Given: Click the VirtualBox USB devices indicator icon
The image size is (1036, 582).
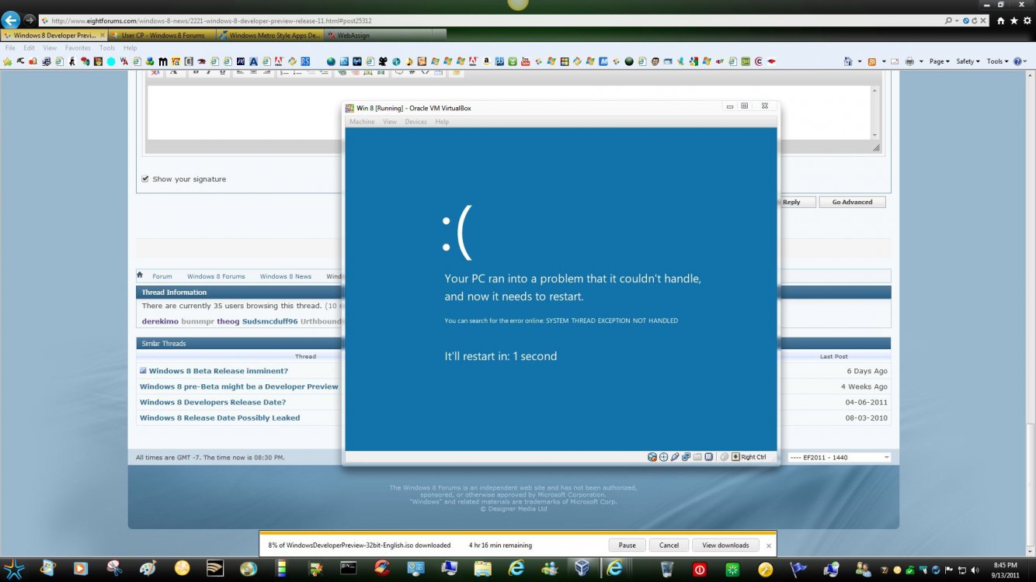Looking at the screenshot, I should click(x=675, y=457).
